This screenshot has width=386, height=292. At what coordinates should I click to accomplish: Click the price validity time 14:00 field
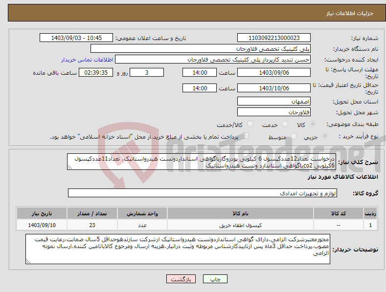point(200,88)
